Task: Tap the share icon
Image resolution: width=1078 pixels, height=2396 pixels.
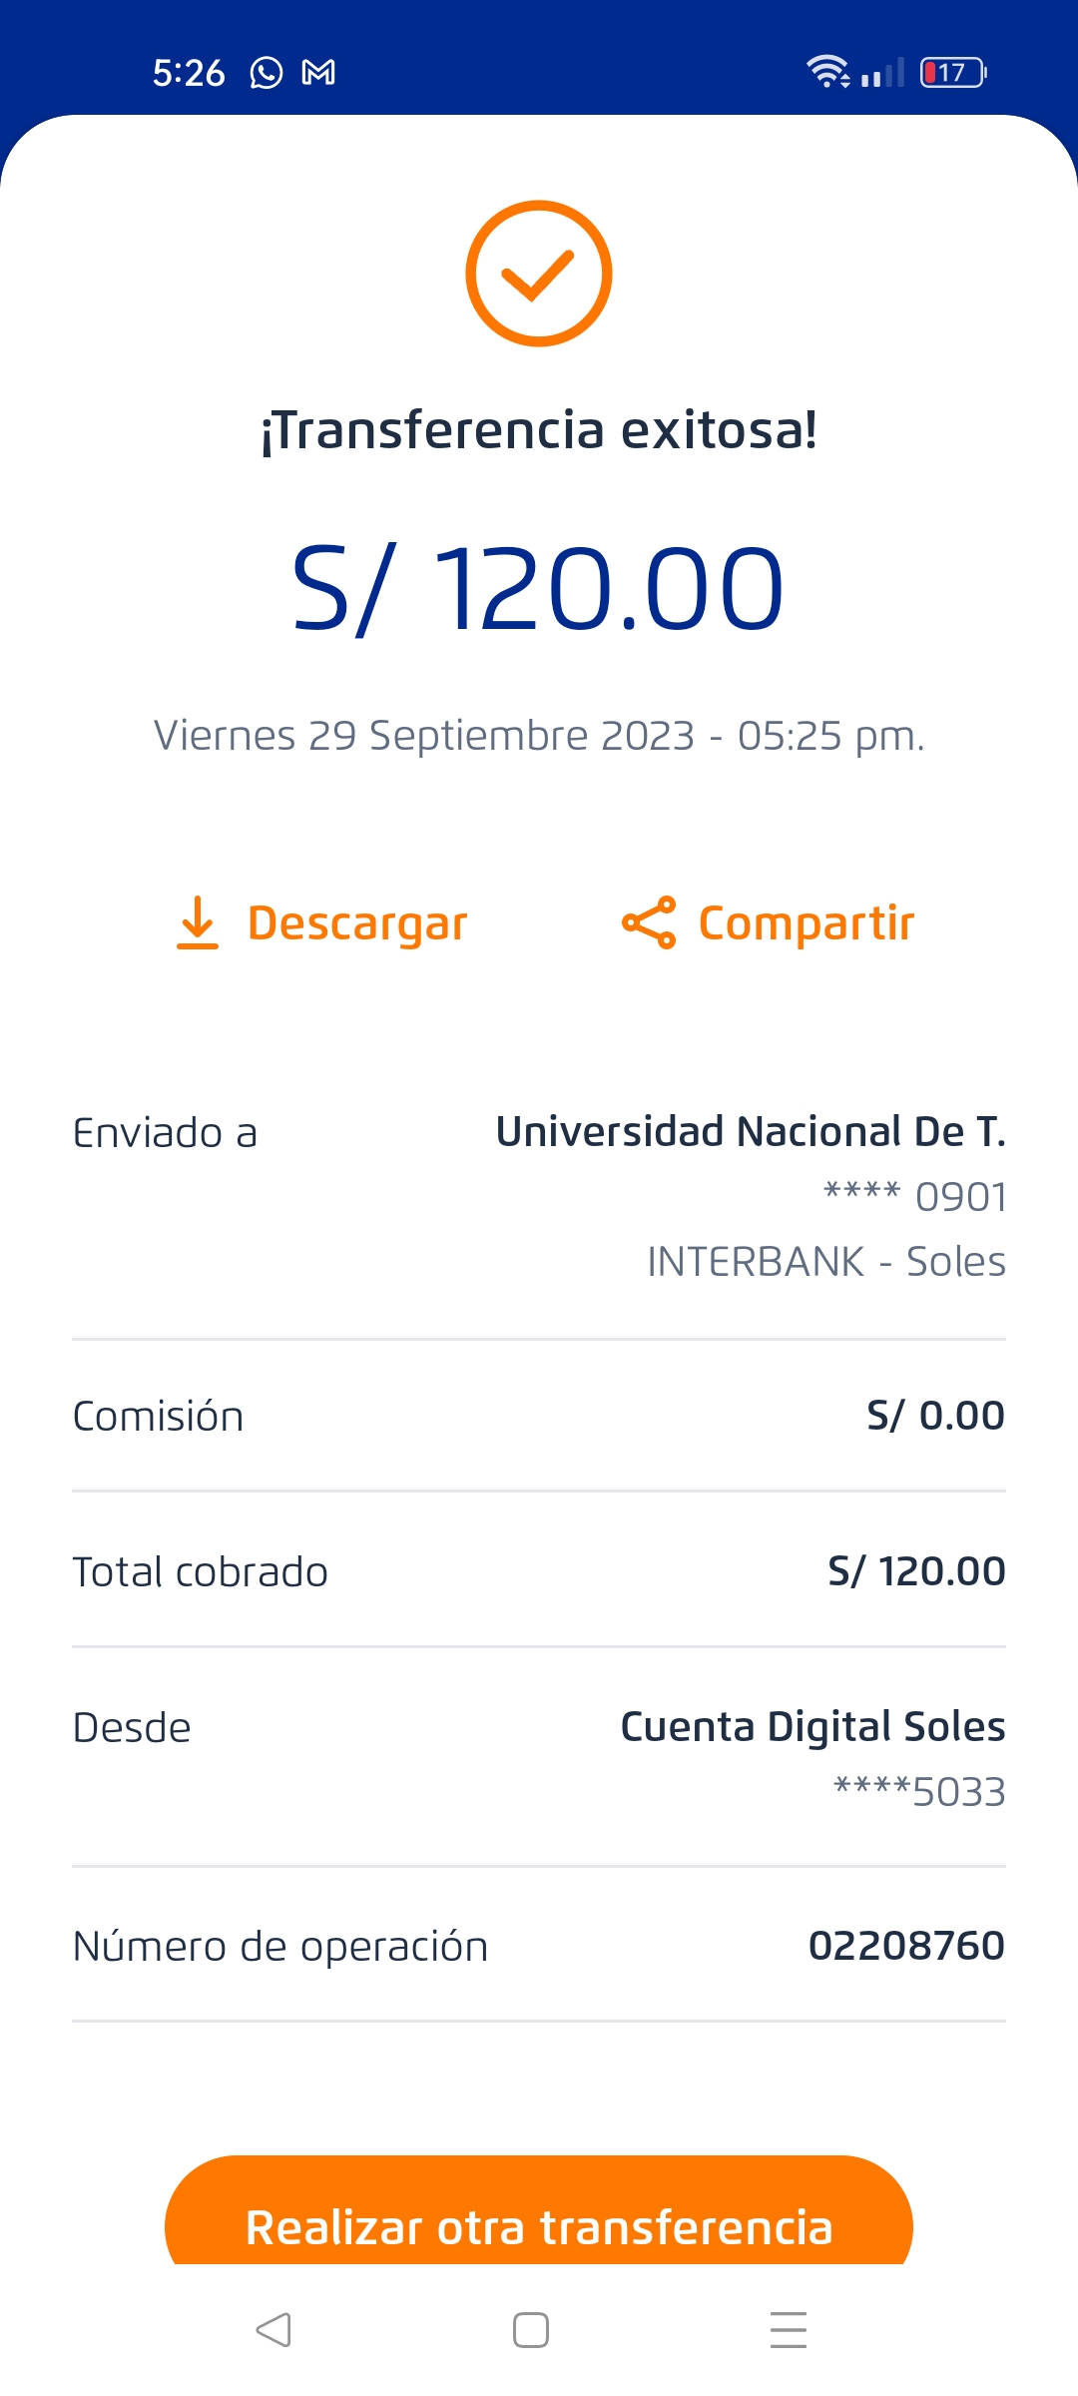Action: pos(649,922)
